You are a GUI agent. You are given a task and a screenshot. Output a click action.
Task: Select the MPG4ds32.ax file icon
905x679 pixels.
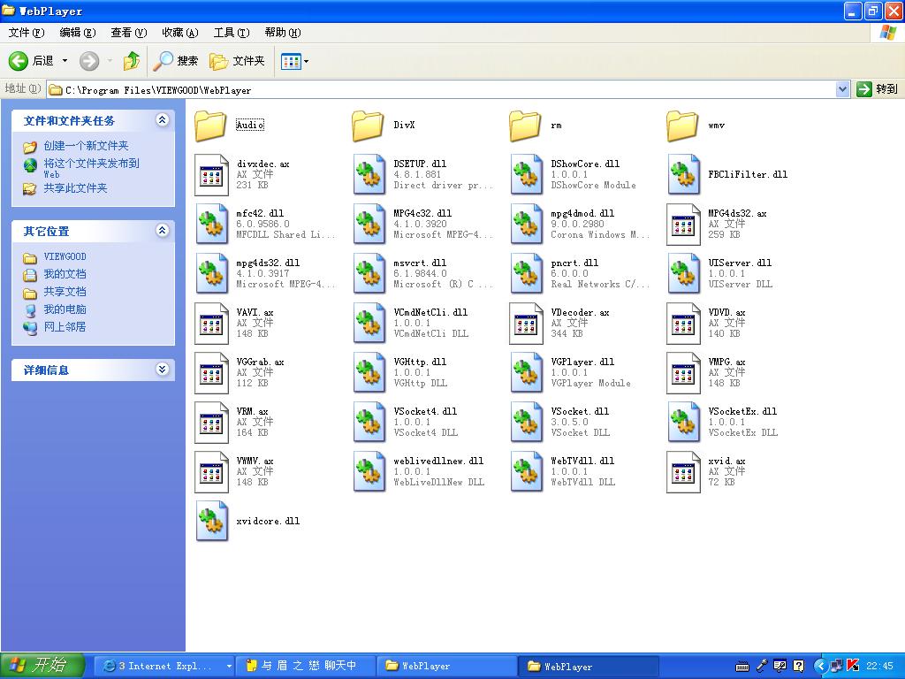click(684, 224)
